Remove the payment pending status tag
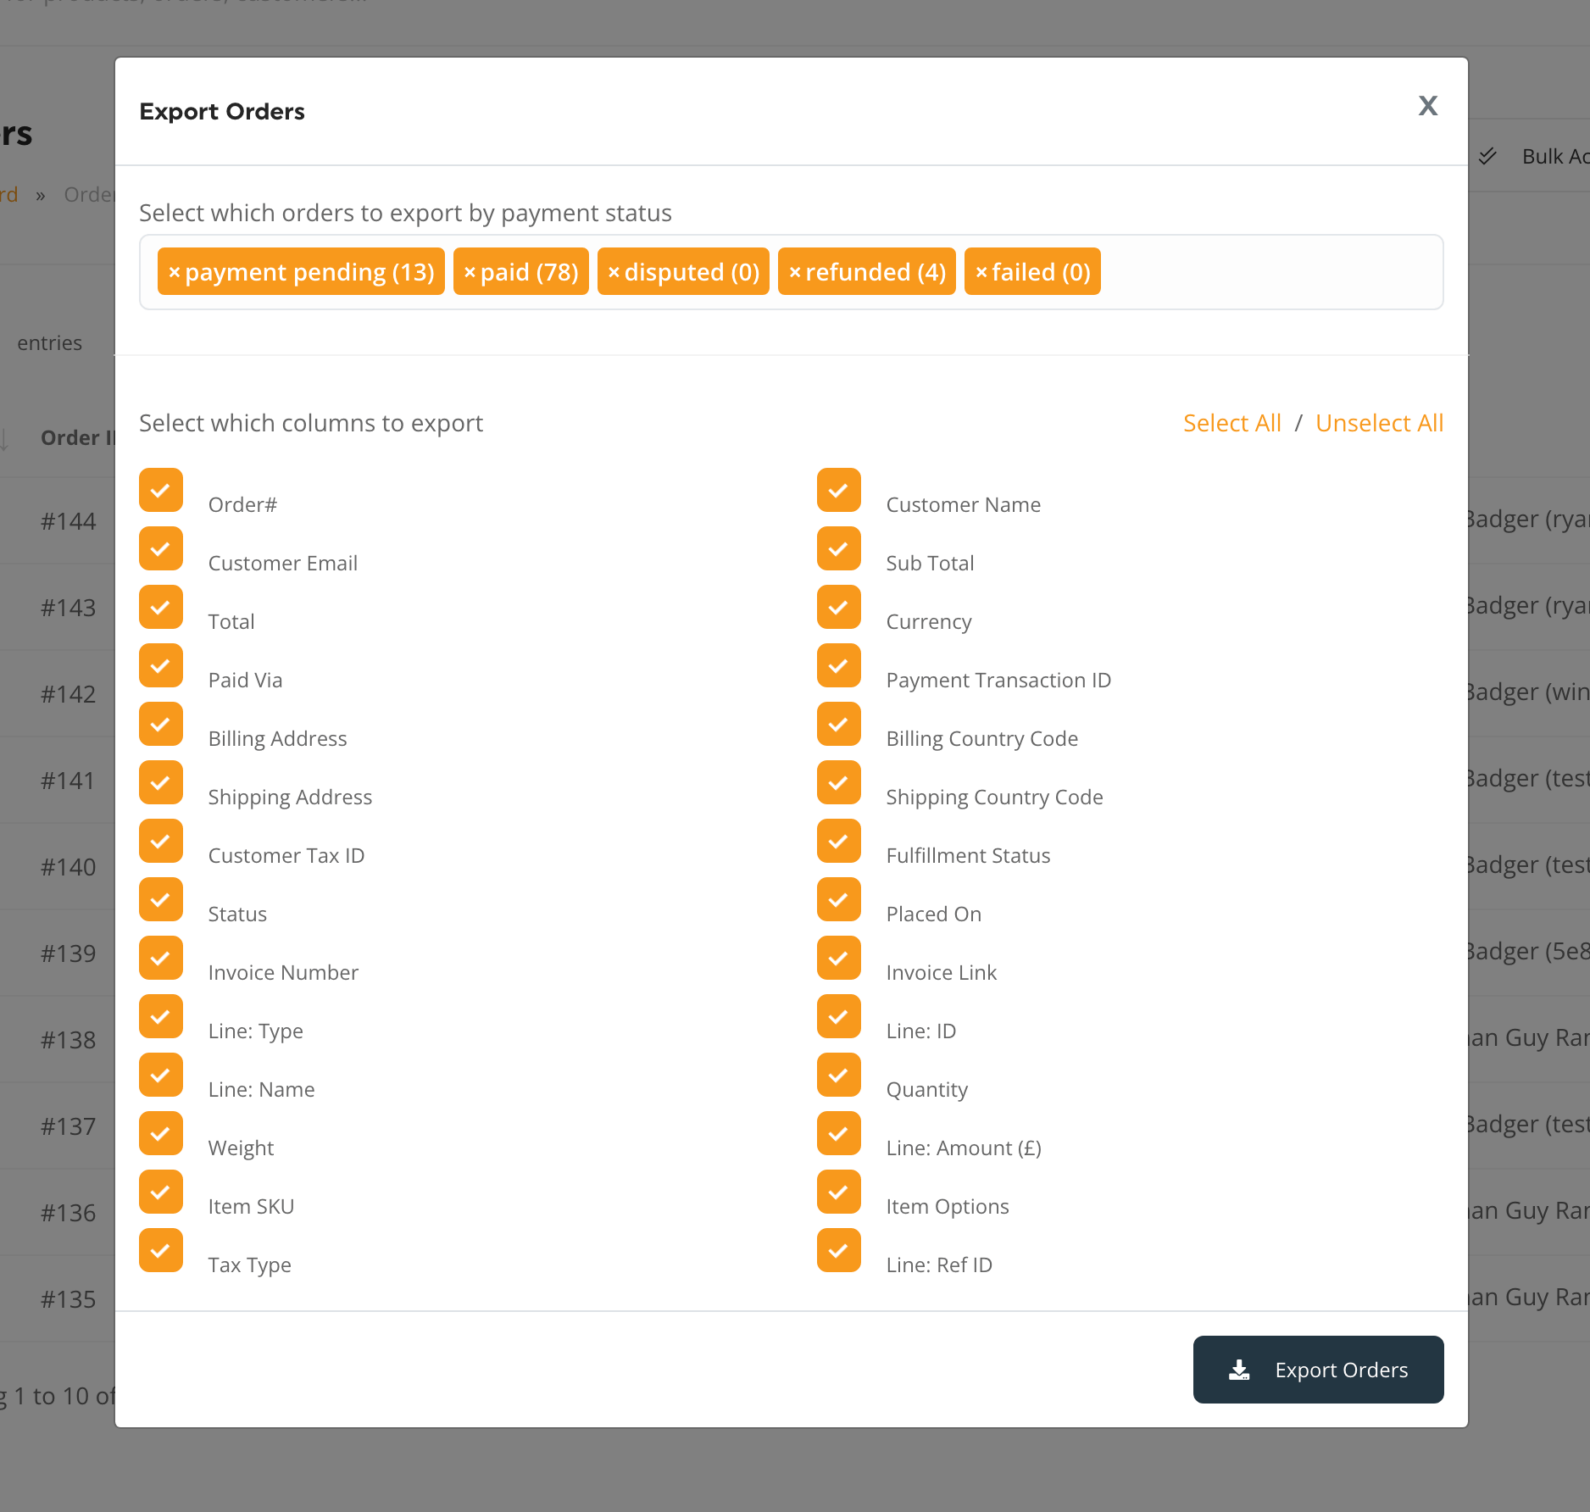 [x=174, y=272]
